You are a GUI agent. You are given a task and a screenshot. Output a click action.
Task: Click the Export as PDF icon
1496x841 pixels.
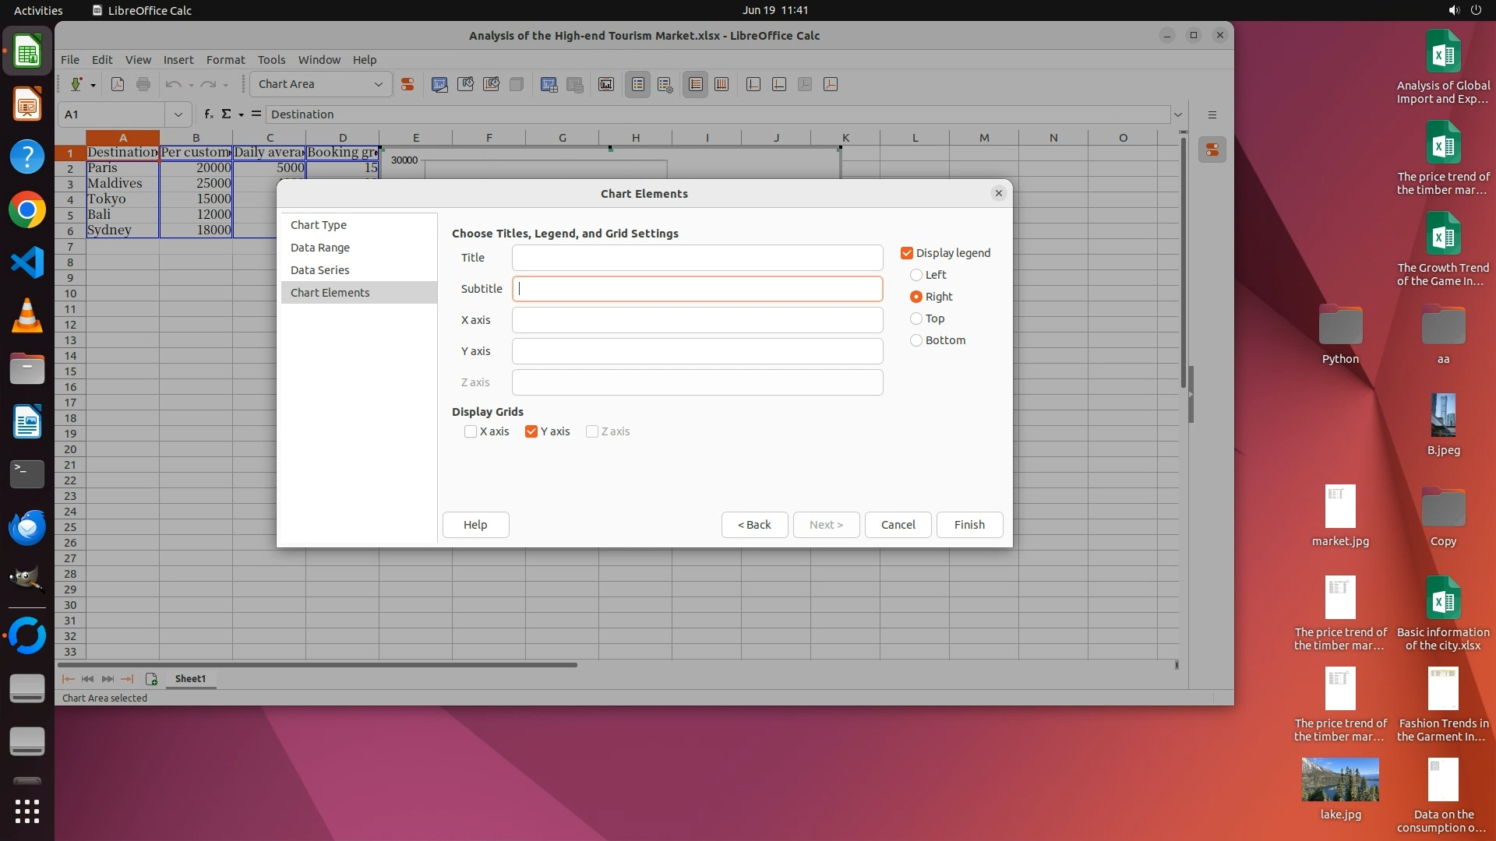(118, 84)
